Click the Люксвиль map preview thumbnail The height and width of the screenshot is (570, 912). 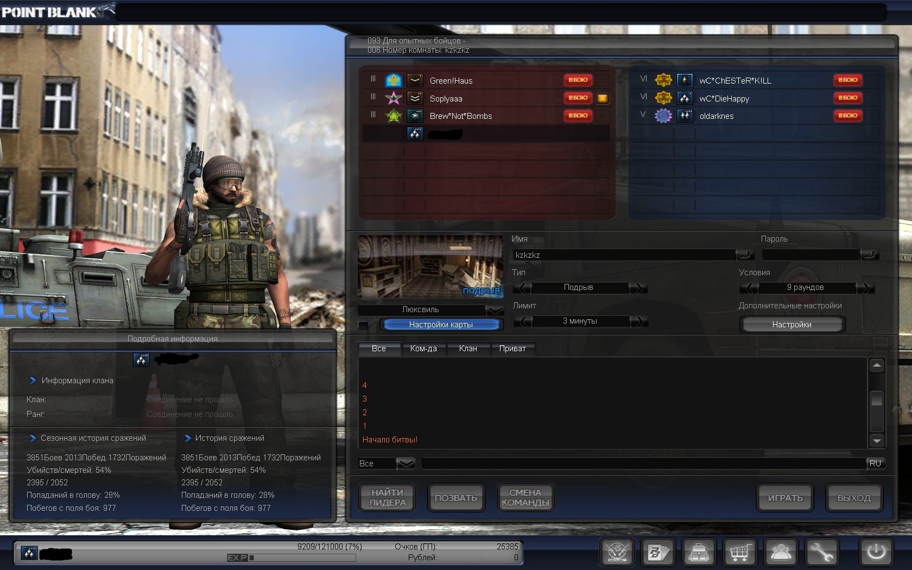coord(430,267)
